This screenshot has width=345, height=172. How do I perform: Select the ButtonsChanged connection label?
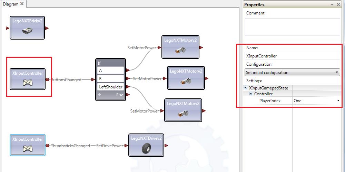coord(66,80)
